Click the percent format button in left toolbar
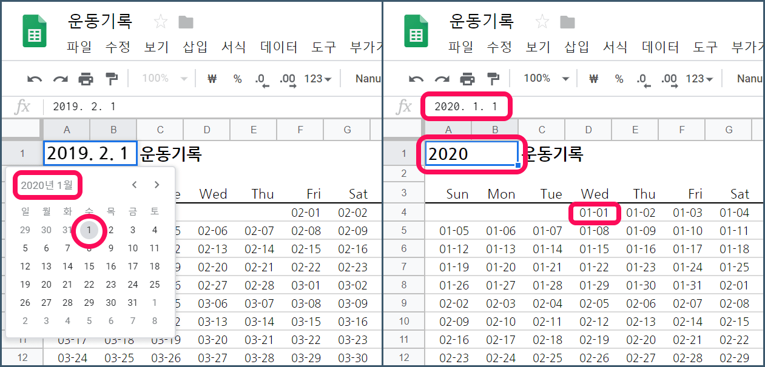 (237, 79)
